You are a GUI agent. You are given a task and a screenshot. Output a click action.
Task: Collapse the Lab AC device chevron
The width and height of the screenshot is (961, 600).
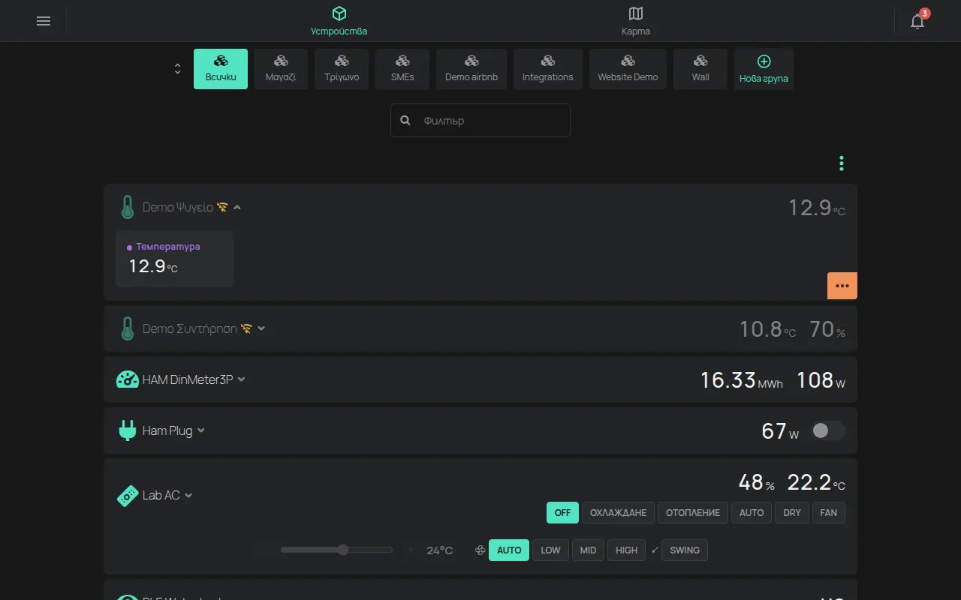coord(188,496)
